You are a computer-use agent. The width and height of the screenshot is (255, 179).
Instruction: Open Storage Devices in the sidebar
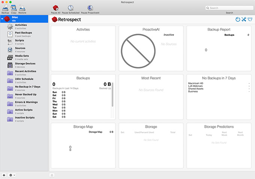click(24, 65)
